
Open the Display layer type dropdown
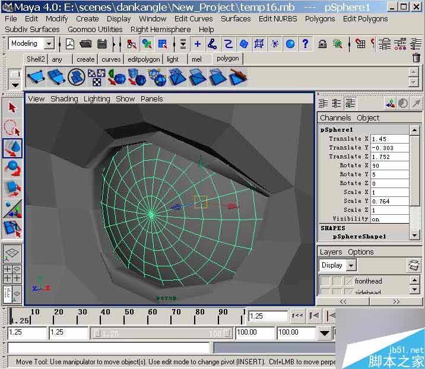pyautogui.click(x=351, y=265)
